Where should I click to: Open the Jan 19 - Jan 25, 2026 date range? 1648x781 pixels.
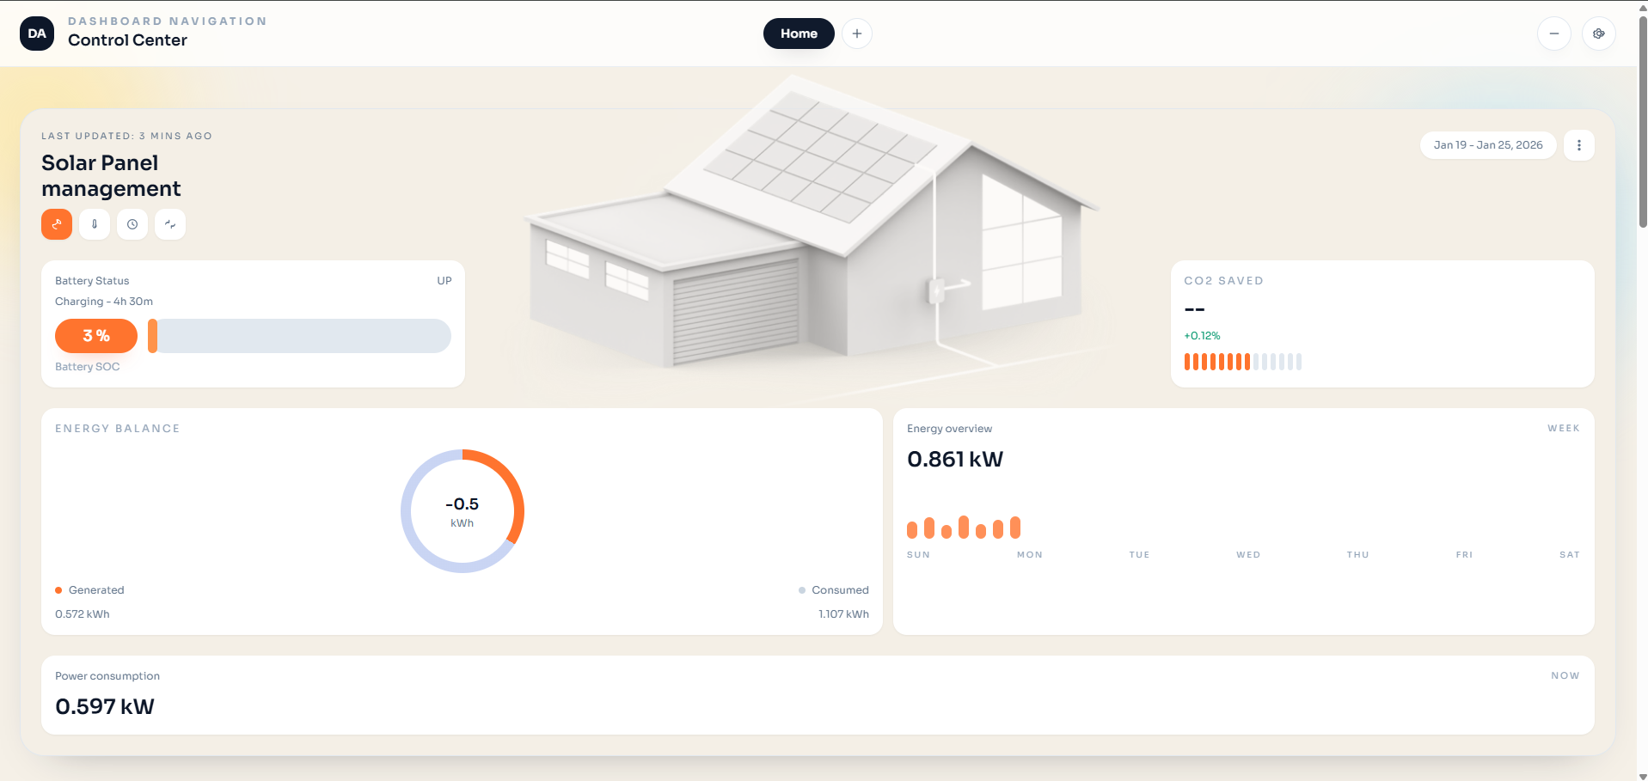1488,145
